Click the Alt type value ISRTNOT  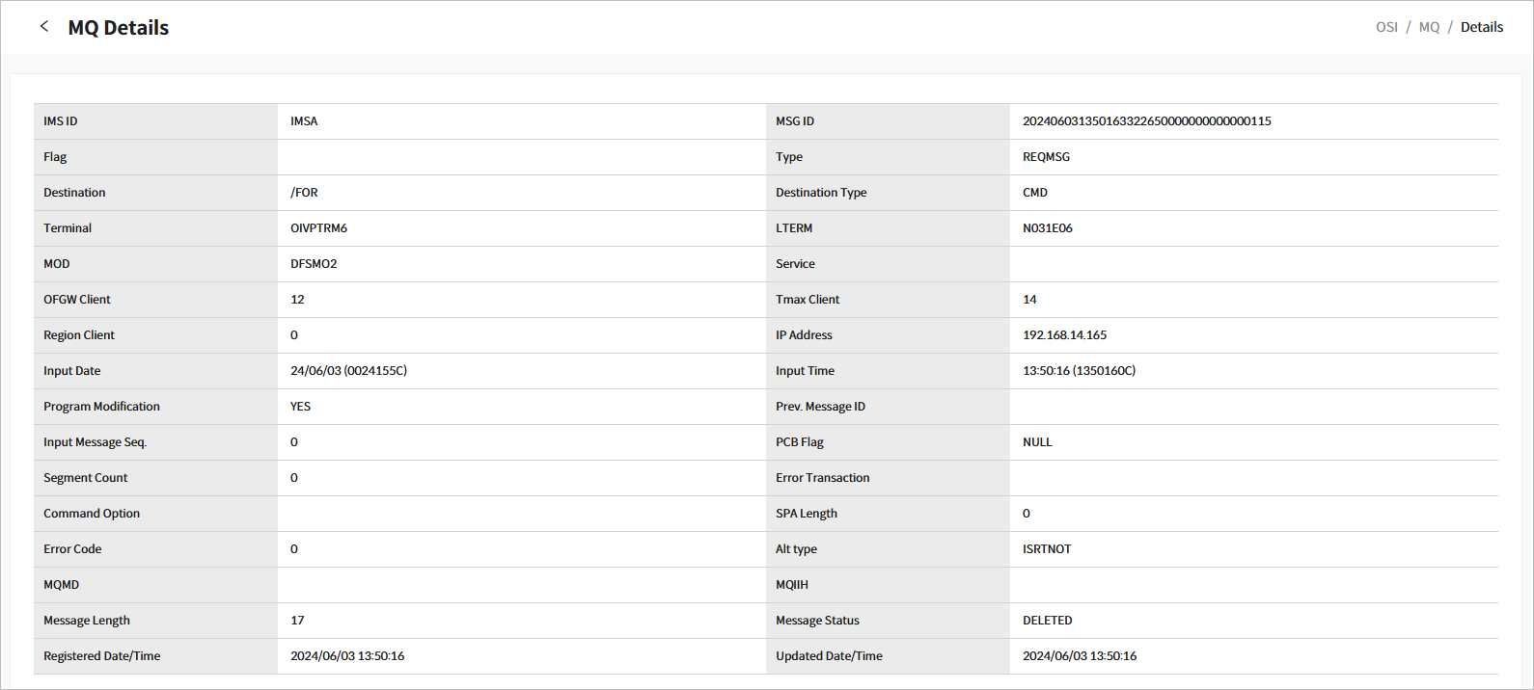1047,549
